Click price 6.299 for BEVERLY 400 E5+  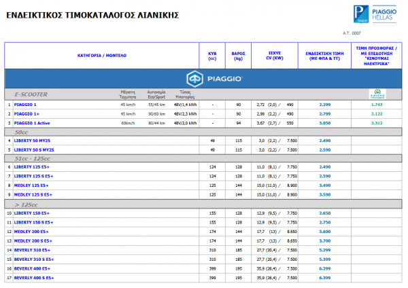325,268
